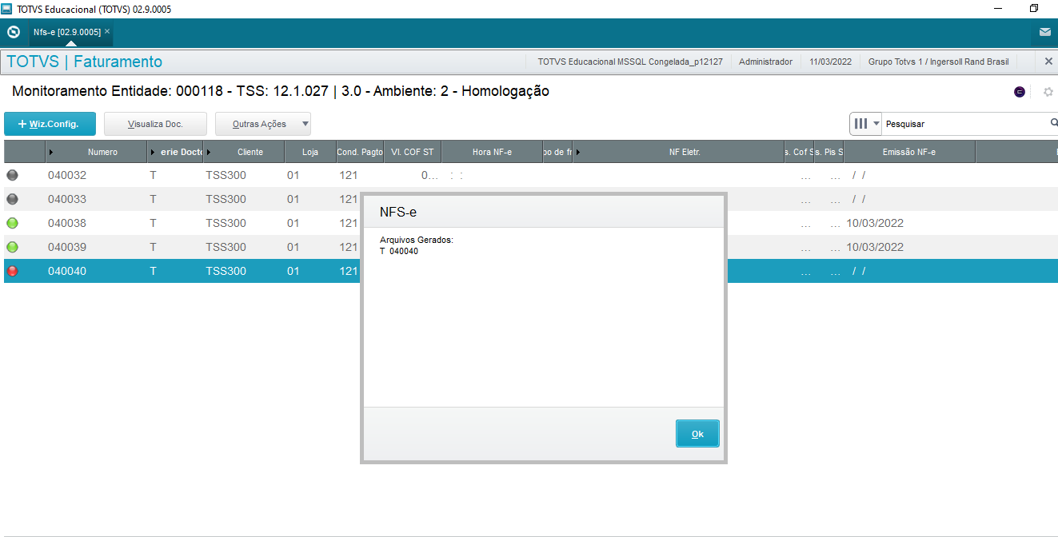This screenshot has width=1058, height=537.
Task: Click Loja 01 in row 040033
Action: pos(293,199)
